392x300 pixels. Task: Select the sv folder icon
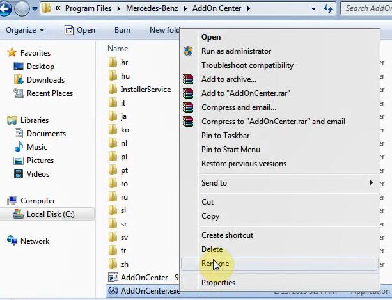113,237
